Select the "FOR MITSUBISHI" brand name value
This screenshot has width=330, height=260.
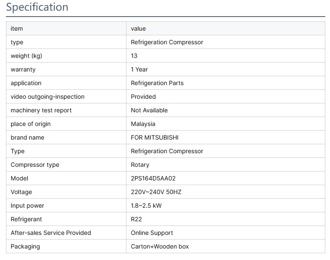155,137
